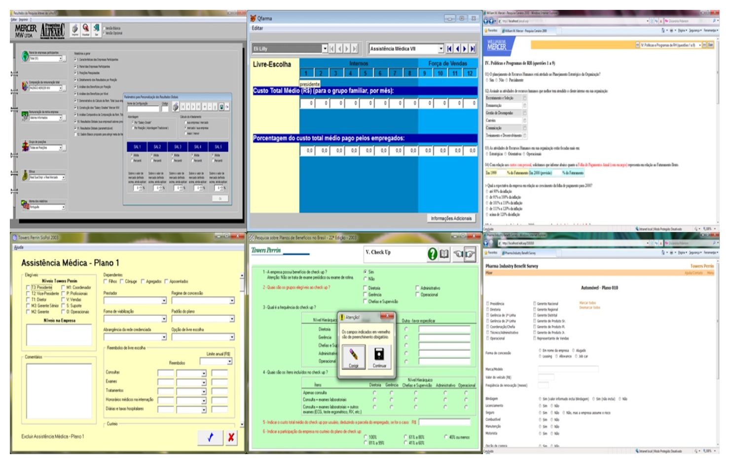Open the Prestador dropdown list

[164, 301]
